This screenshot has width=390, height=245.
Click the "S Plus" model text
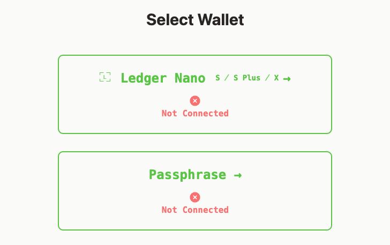[x=247, y=78]
